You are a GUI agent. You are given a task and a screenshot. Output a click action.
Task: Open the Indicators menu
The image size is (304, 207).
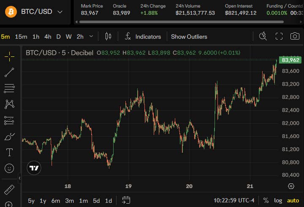coord(148,37)
